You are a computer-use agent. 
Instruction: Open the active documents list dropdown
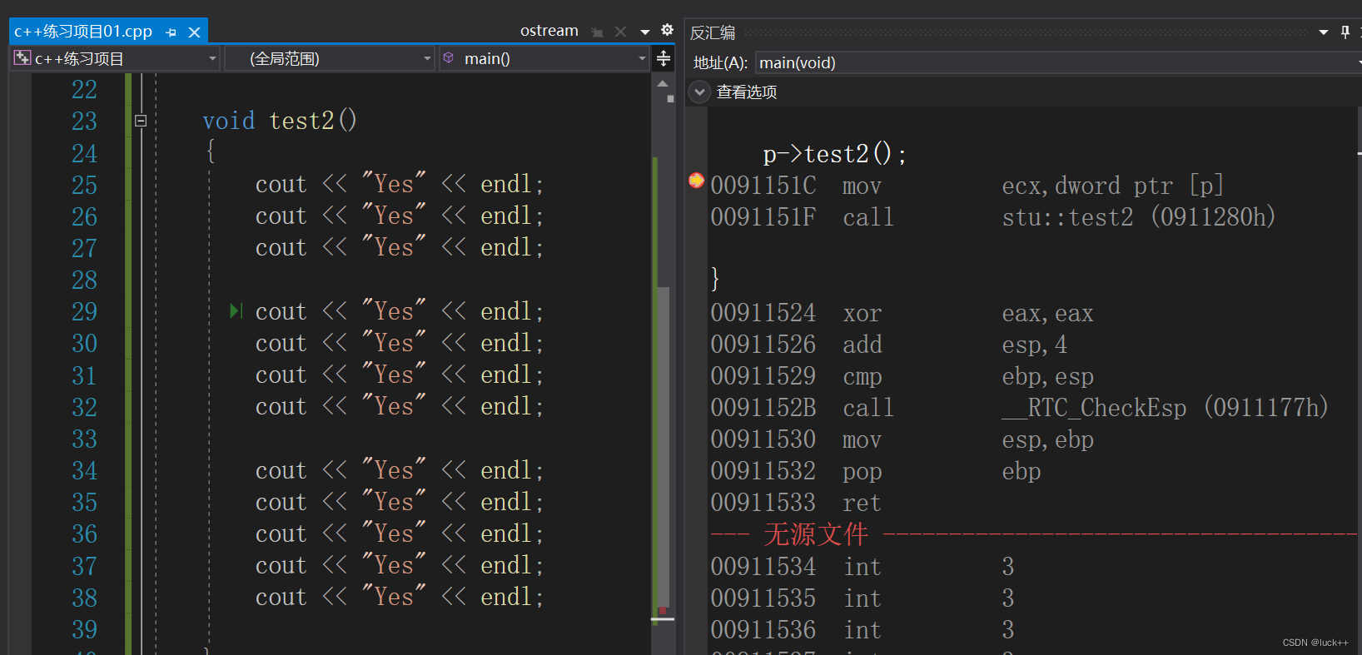pos(644,32)
